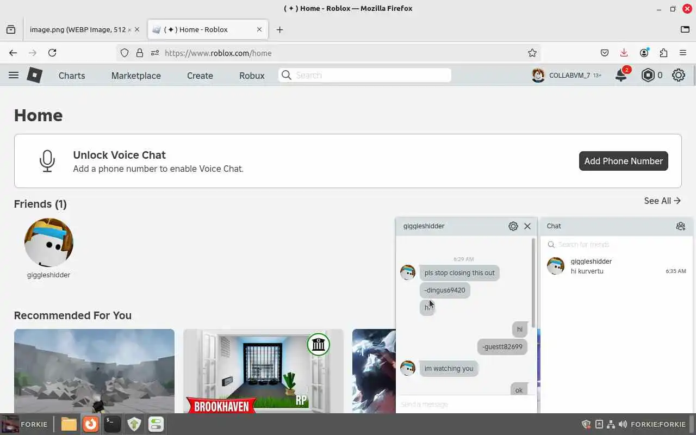Click the See All friends link
Viewport: 696px width, 435px height.
[662, 201]
